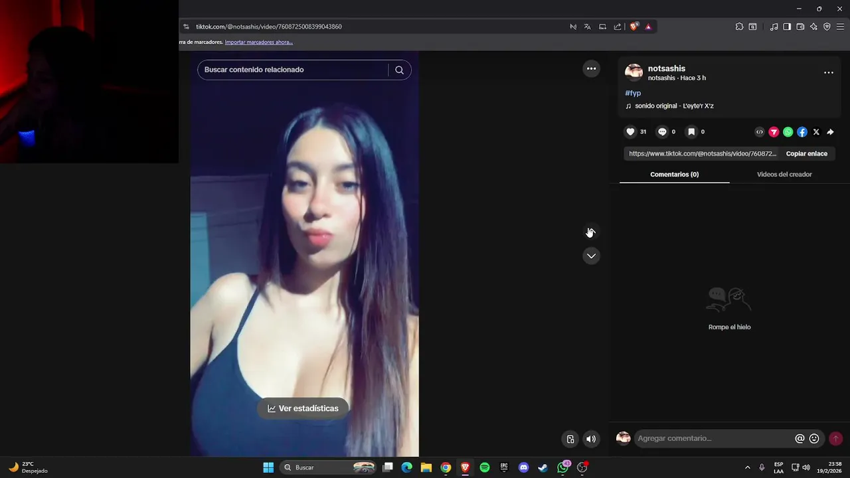
Task: Click share page icon in address bar
Action: click(618, 27)
